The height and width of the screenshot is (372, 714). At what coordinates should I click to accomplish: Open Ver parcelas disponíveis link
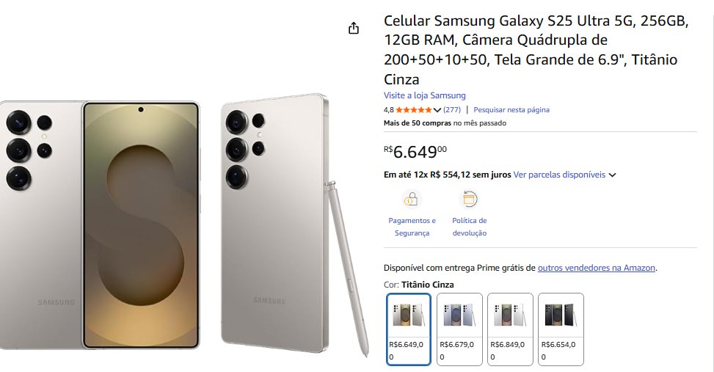559,175
